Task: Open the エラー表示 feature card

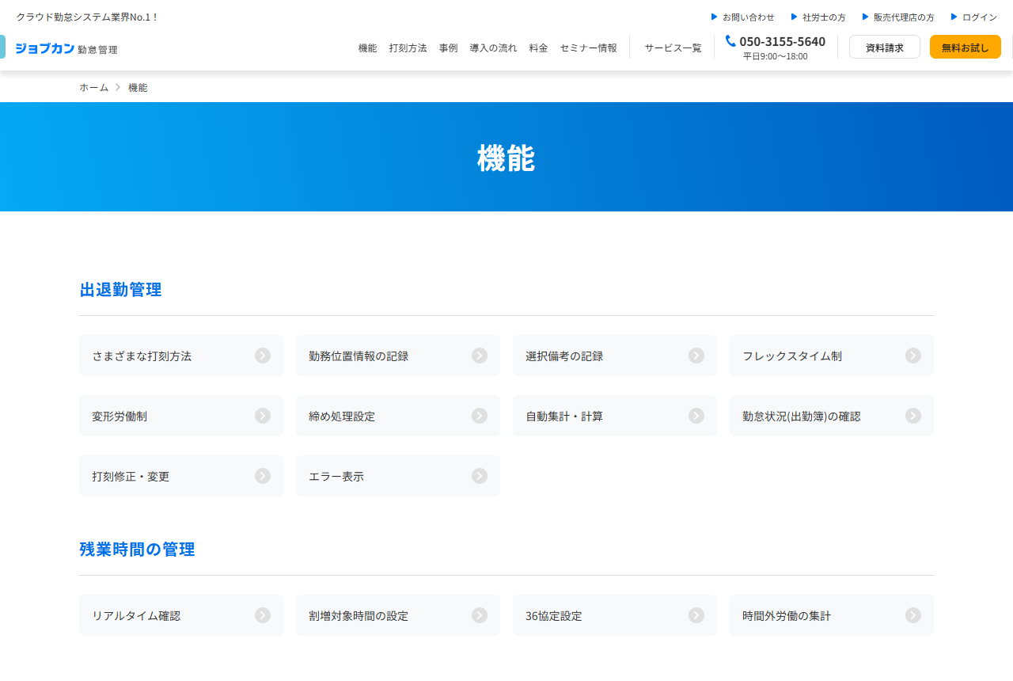Action: [x=398, y=476]
